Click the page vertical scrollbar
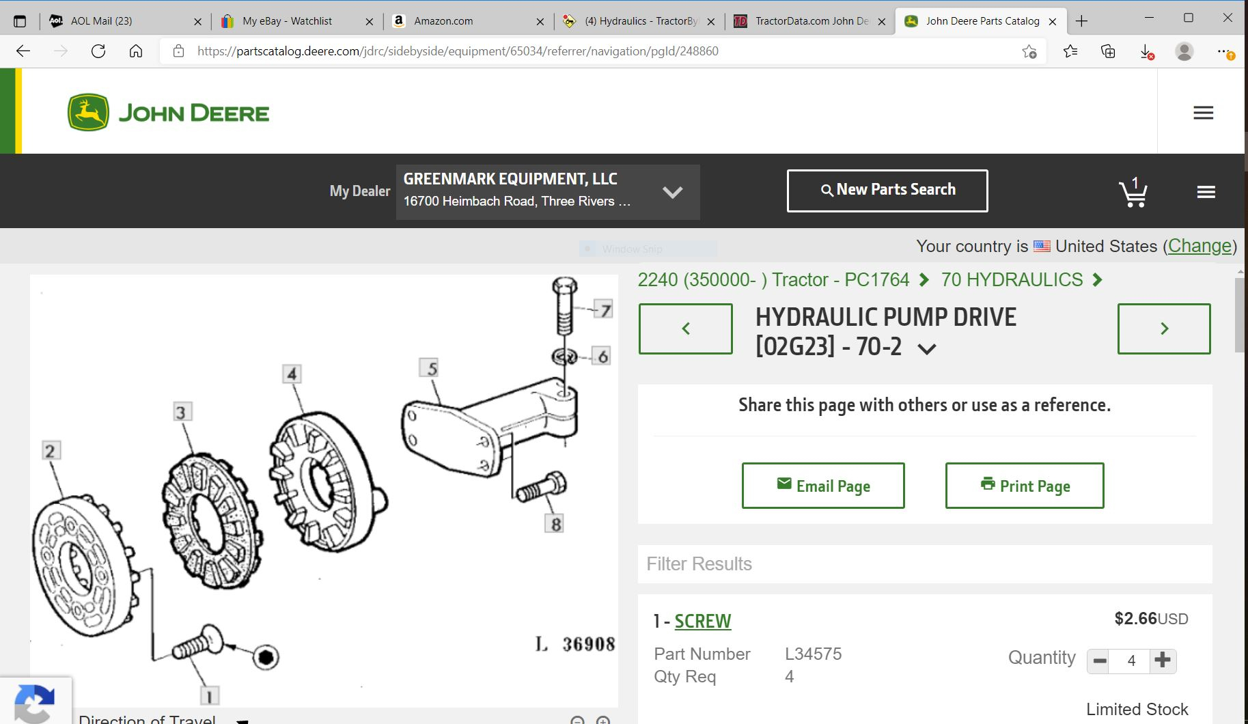 [1240, 314]
